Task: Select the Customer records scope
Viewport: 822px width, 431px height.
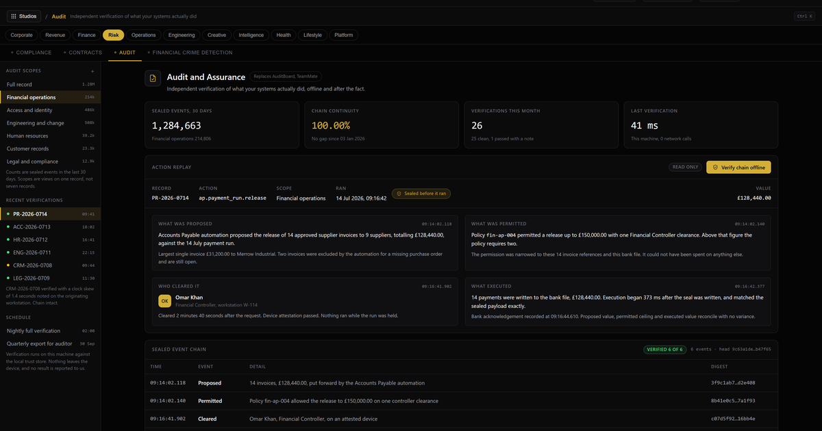Action: tap(50, 148)
